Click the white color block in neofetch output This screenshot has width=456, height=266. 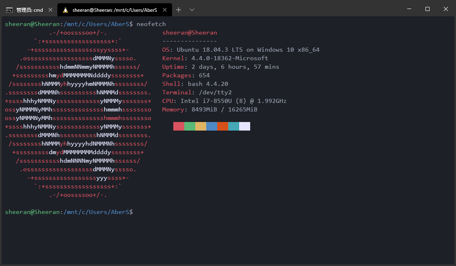tap(244, 126)
